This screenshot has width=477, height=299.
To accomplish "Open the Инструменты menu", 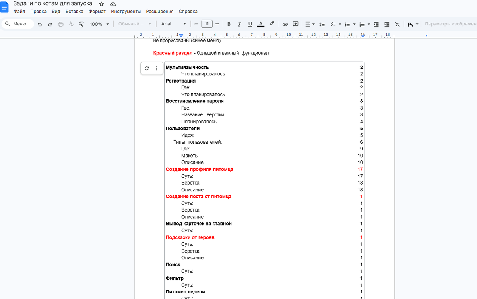I will pos(126,12).
